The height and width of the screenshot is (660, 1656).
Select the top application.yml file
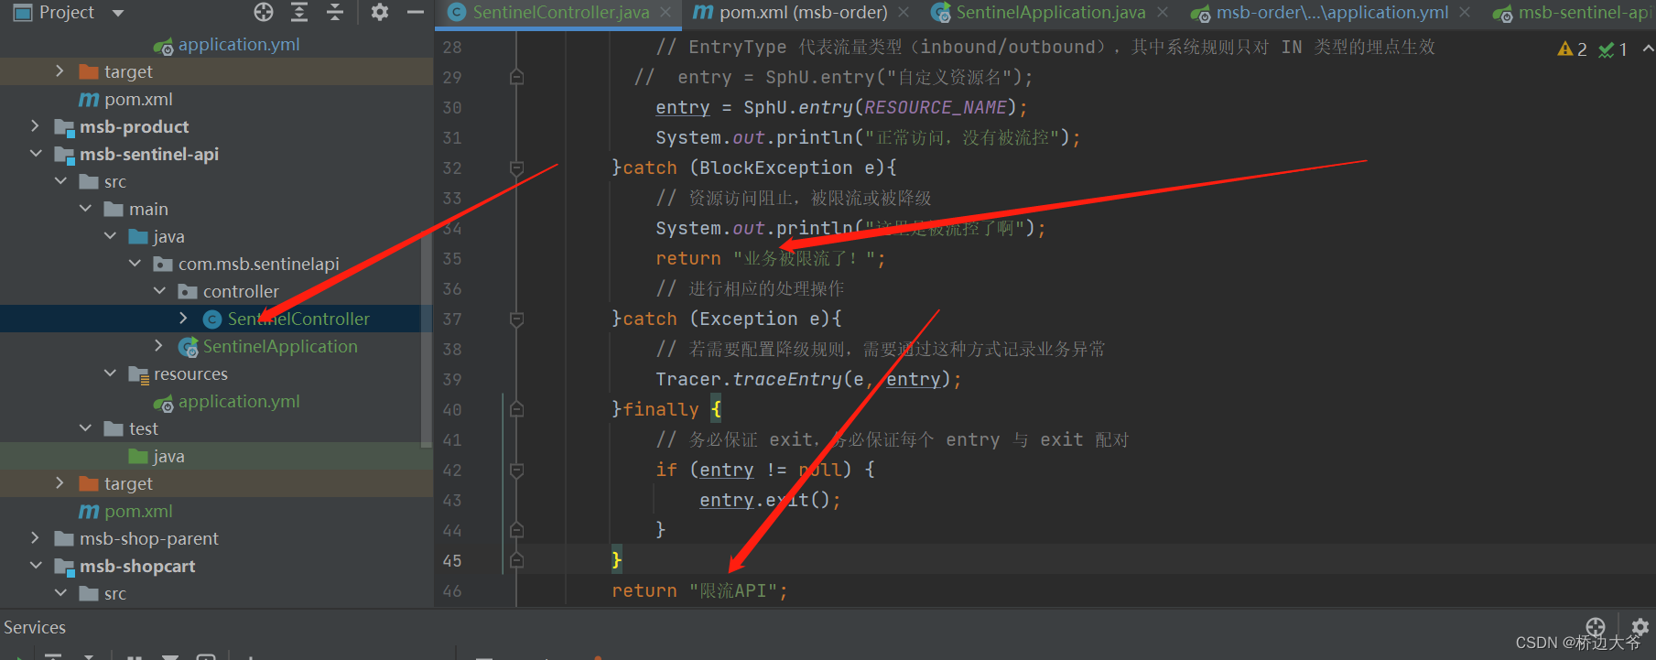coord(239,44)
